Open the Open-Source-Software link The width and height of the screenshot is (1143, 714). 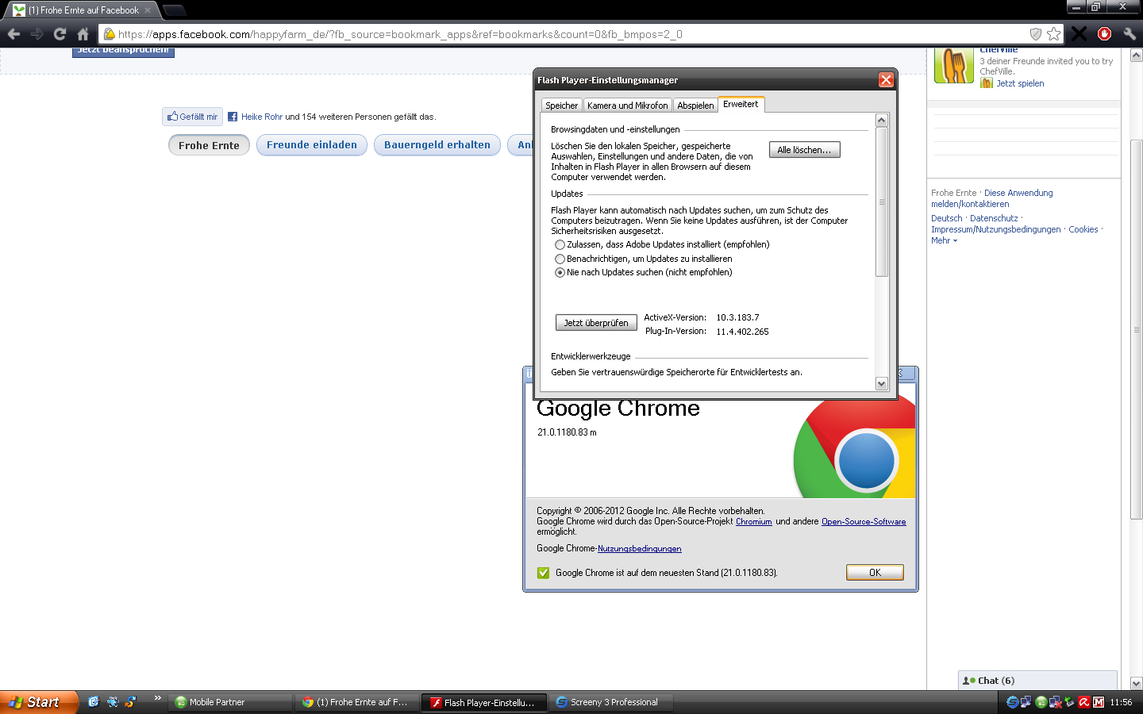click(864, 522)
